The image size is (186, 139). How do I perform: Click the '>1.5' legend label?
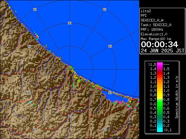(x=152, y=65)
